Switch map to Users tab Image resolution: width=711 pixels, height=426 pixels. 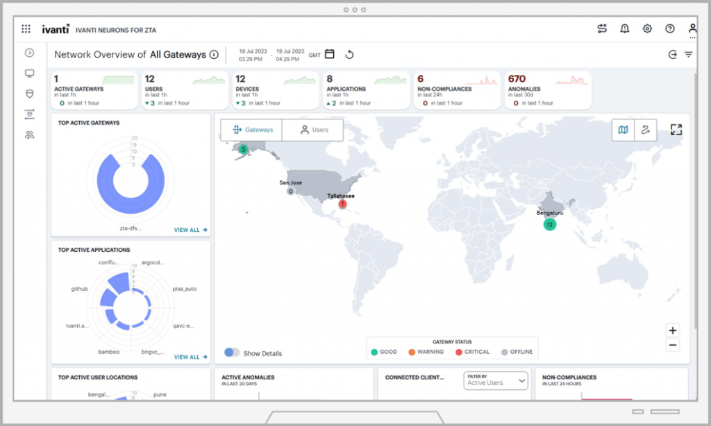(313, 130)
